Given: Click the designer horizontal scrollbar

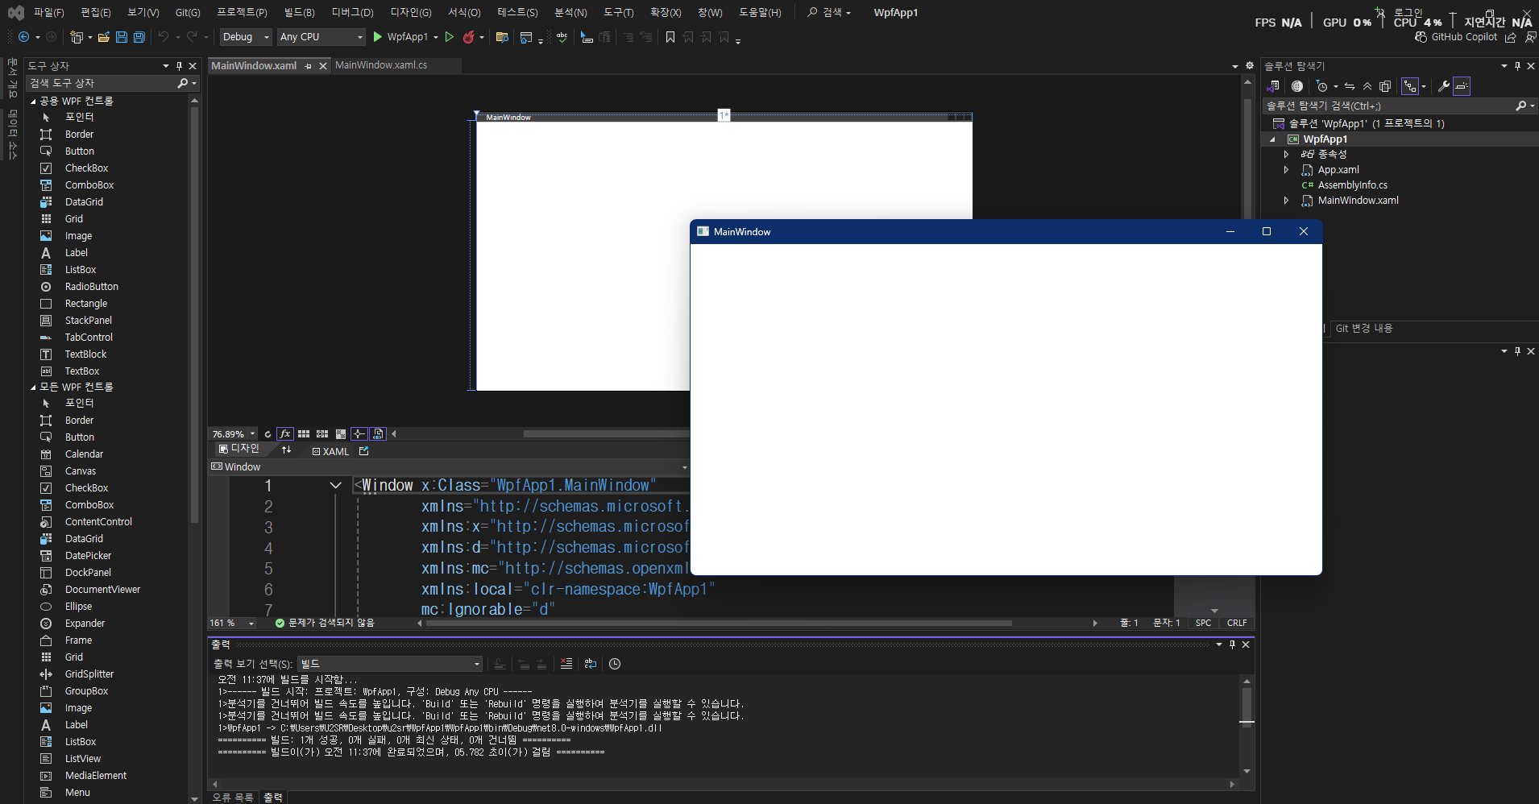Looking at the screenshot, I should click(x=606, y=433).
